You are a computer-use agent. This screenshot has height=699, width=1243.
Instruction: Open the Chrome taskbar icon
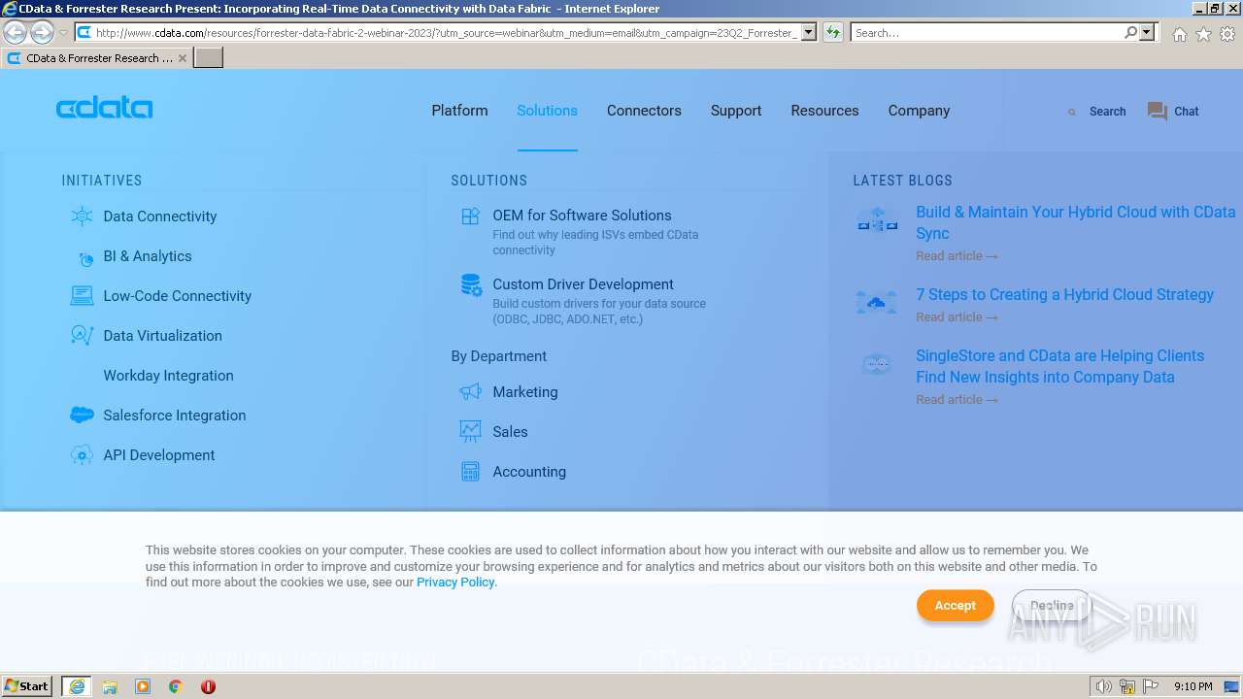pos(176,686)
